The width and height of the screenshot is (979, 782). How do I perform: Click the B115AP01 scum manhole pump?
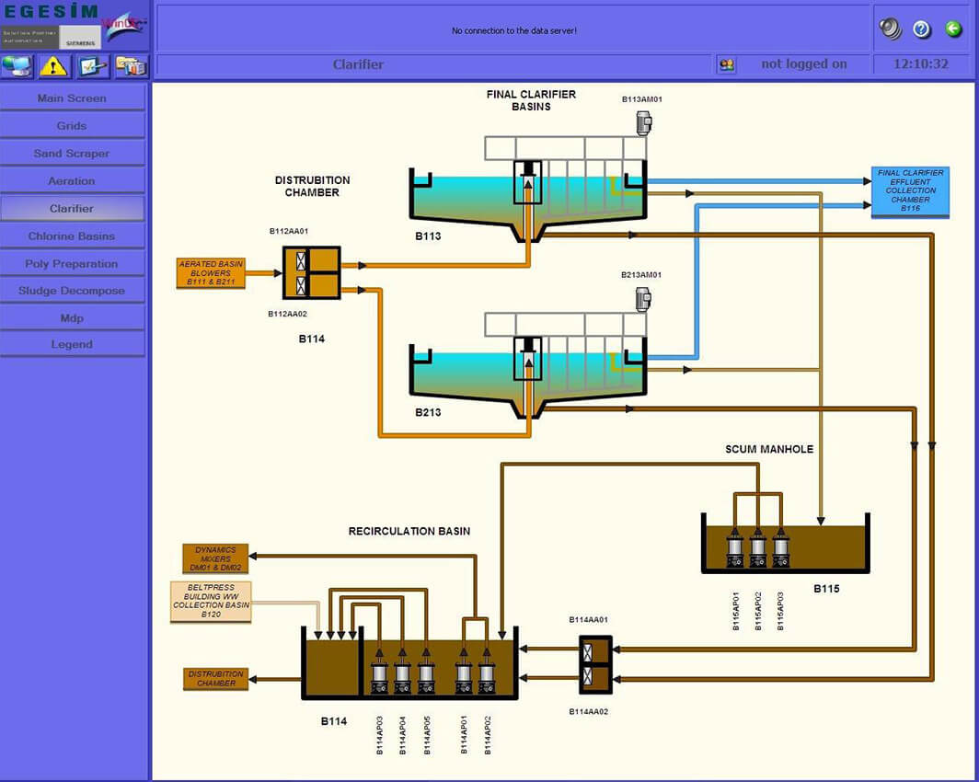pyautogui.click(x=734, y=550)
